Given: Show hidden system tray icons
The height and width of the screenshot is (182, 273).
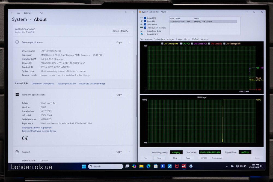Looking at the screenshot, I should coord(227,166).
